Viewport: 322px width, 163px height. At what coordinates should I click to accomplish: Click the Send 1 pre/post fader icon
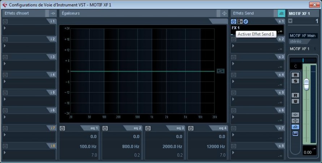tap(240, 22)
